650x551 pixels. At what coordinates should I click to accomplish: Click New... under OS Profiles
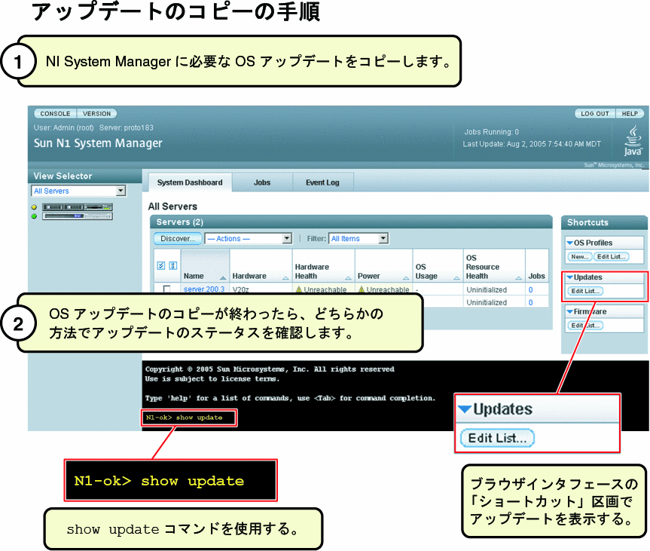[x=579, y=256]
